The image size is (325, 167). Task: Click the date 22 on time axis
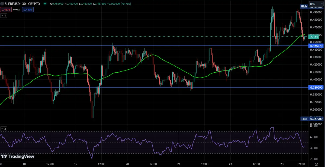pyautogui.click(x=230, y=163)
